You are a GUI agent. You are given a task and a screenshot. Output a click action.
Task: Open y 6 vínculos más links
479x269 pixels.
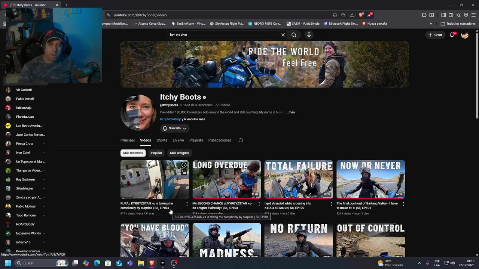pos(193,119)
